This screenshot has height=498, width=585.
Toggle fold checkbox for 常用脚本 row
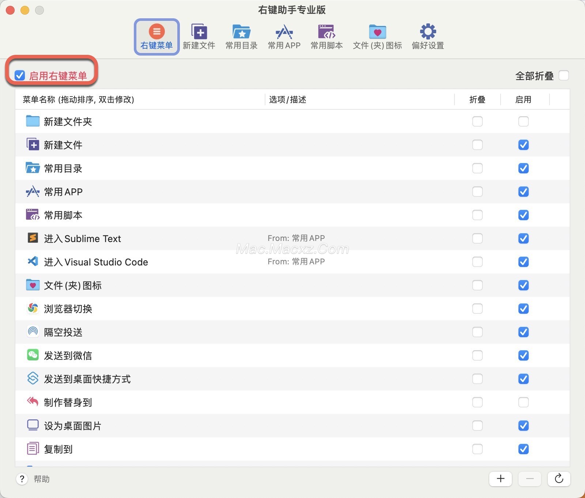(477, 215)
